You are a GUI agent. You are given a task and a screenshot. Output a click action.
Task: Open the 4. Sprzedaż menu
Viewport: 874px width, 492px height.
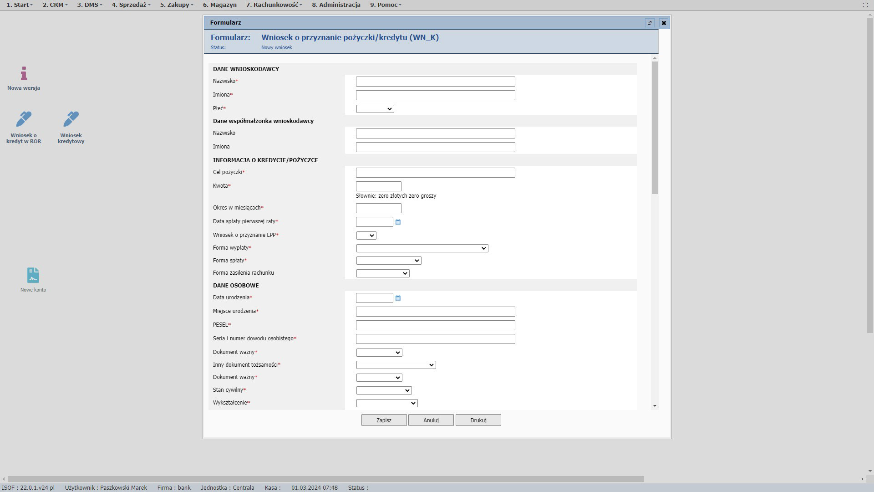point(131,5)
